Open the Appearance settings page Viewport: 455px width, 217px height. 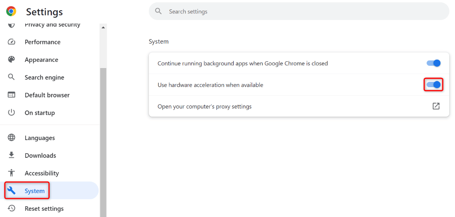41,60
